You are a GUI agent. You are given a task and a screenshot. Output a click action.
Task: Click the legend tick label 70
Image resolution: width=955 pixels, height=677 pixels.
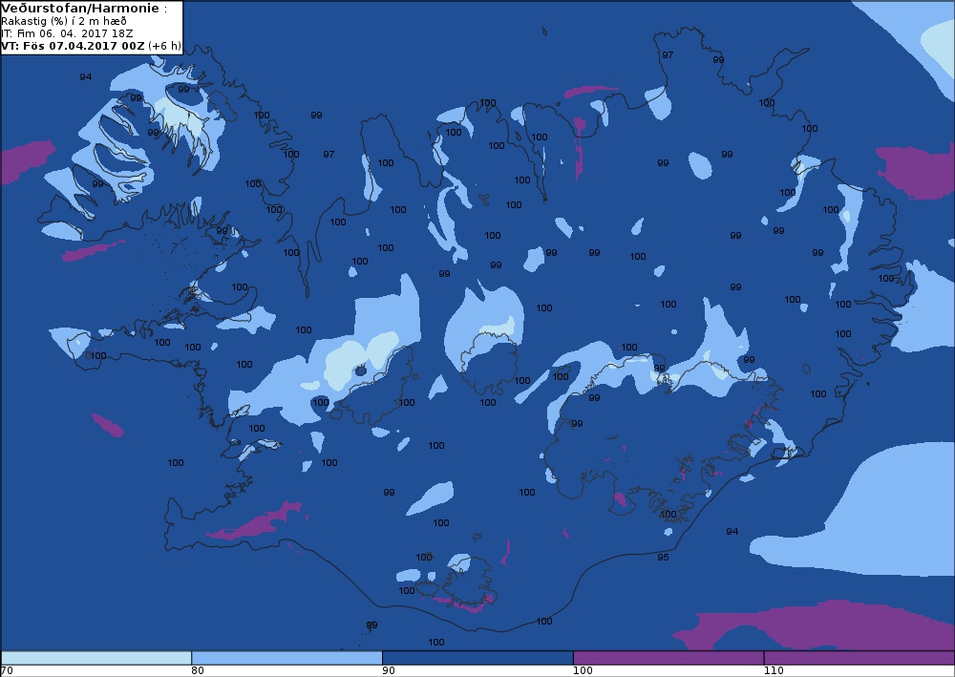[7, 671]
